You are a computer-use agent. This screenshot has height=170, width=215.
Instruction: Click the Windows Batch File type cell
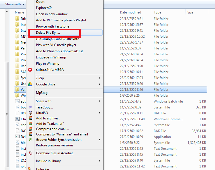pos(168,101)
